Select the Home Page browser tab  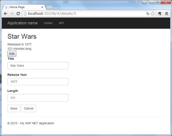(x=24, y=7)
